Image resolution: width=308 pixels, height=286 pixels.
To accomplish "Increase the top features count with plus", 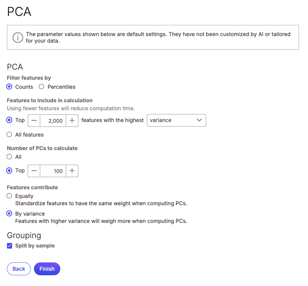I will 72,120.
